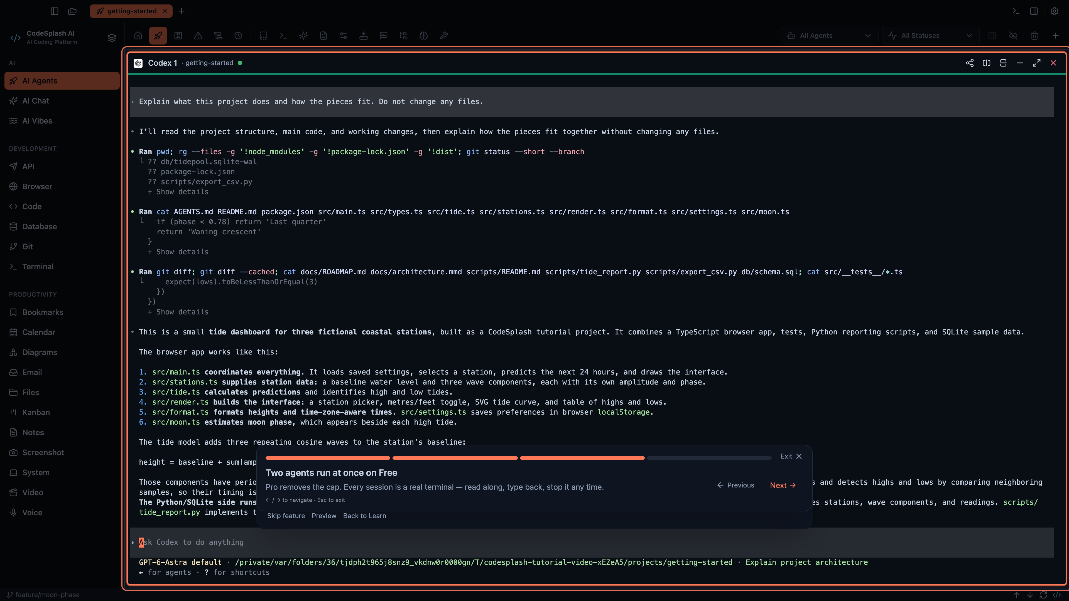Image resolution: width=1069 pixels, height=601 pixels.
Task: Click the brain toolbar icon
Action: (x=424, y=36)
